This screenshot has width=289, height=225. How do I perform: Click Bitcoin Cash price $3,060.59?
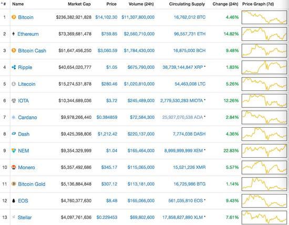tap(107, 50)
